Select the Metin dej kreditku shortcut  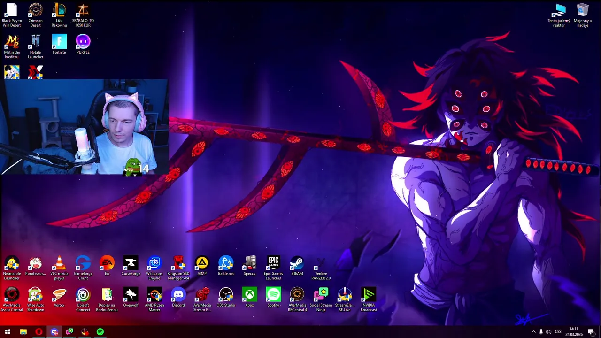coord(12,47)
